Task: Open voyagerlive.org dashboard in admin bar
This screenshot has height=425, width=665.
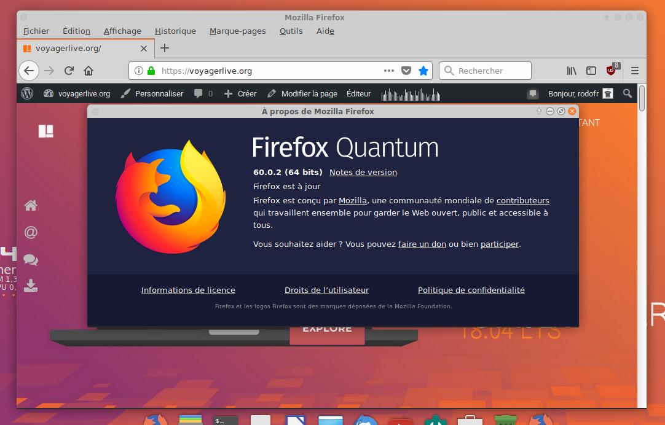Action: (77, 93)
